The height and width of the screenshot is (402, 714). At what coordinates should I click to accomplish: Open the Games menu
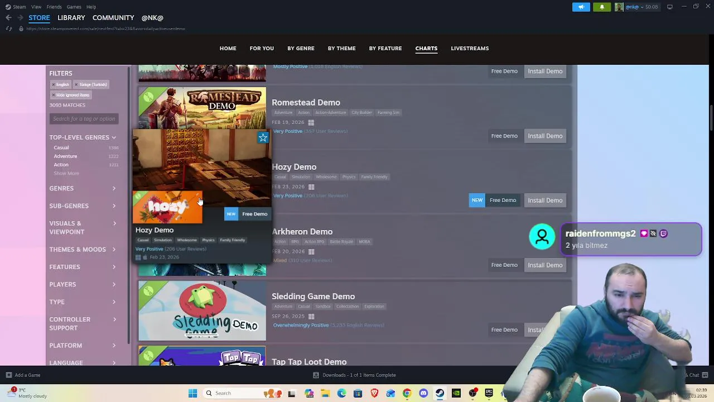[x=74, y=7]
